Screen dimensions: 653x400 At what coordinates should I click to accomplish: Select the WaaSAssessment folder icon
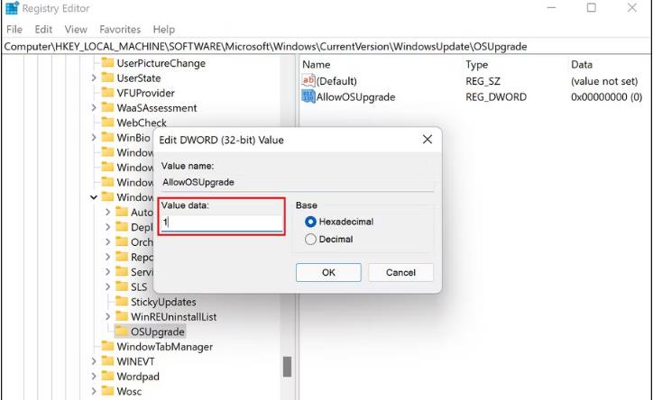pyautogui.click(x=107, y=108)
